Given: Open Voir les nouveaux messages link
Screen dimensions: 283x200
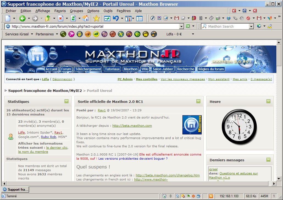Looking at the screenshot, I should [x=183, y=79].
